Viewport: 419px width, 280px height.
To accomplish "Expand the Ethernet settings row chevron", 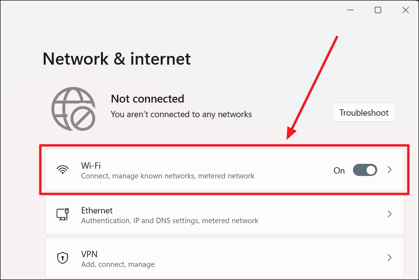I will point(389,214).
